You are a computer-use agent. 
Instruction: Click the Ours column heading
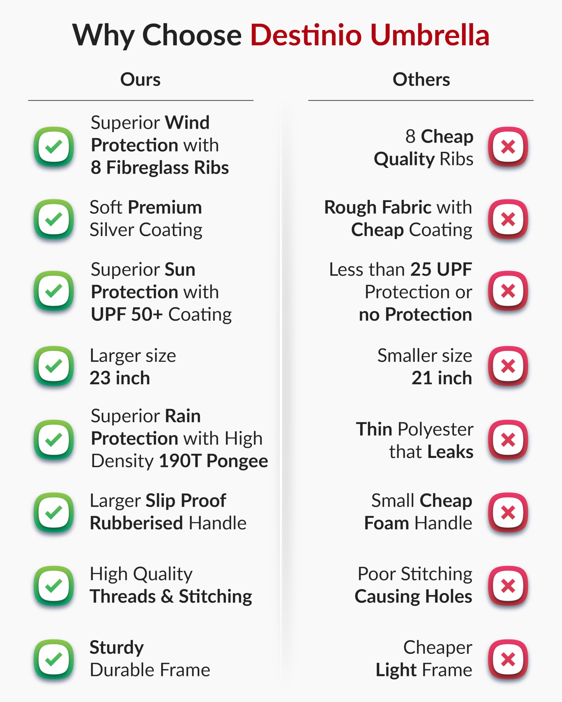click(140, 80)
